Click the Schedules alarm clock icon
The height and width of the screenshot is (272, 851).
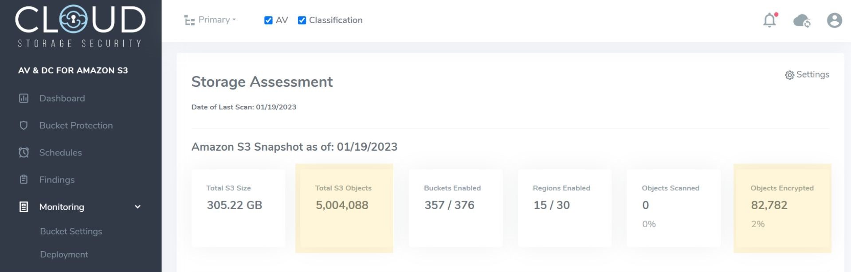tap(24, 152)
